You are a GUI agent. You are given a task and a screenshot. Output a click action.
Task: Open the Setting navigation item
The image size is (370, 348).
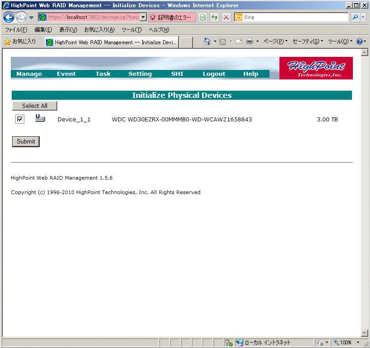point(140,74)
